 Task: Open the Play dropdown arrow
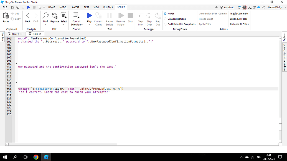click(x=89, y=25)
